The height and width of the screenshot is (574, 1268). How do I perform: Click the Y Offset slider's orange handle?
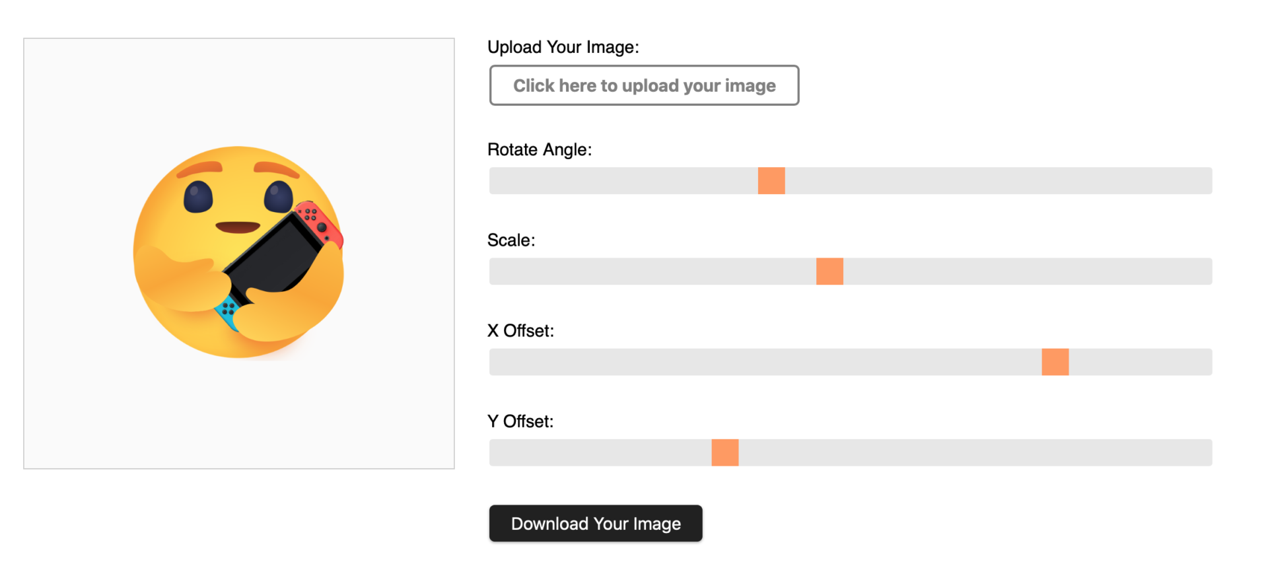tap(725, 452)
